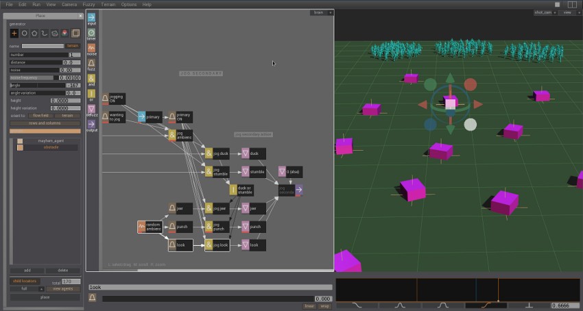The height and width of the screenshot is (311, 583).
Task: Select the circle generator icon
Action: pos(24,33)
